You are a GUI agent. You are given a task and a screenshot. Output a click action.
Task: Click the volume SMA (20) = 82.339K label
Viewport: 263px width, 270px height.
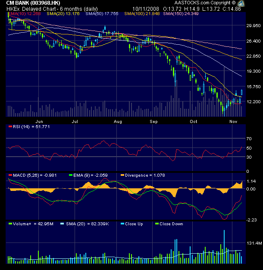[88, 224]
